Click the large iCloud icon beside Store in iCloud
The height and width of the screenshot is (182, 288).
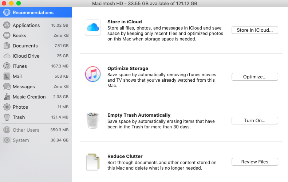[93, 27]
